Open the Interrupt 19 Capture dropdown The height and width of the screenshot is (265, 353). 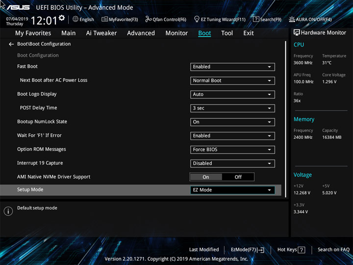232,163
